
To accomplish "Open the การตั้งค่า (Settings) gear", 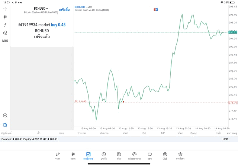I will (x=180, y=155).
